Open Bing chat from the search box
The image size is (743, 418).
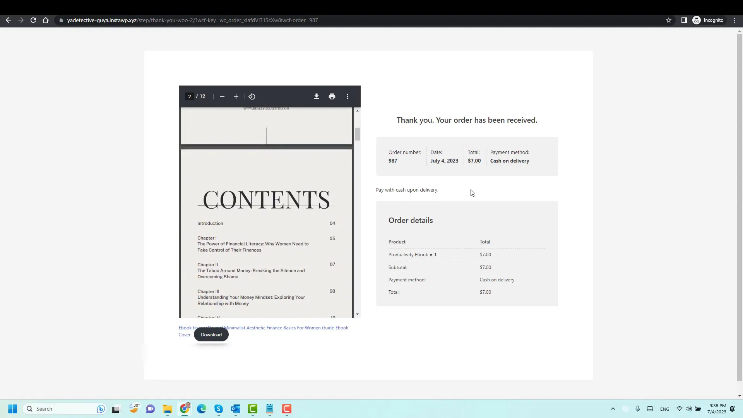pos(101,409)
